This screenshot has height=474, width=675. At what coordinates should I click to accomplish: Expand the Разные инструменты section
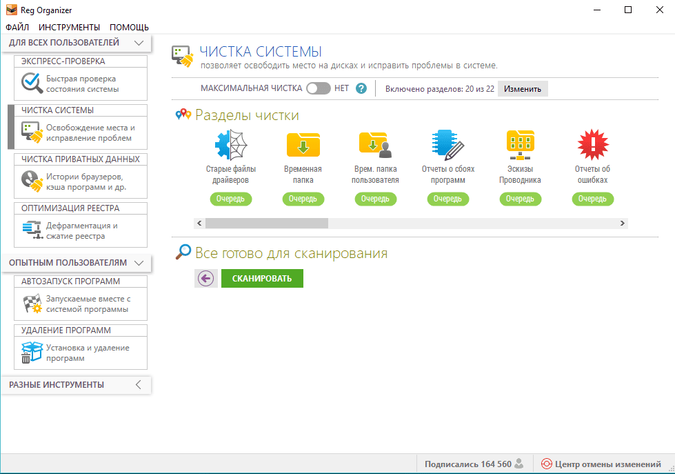(139, 385)
